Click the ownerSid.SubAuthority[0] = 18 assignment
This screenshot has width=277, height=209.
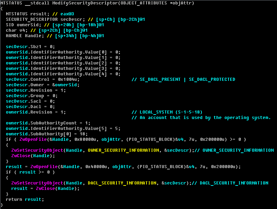click(47, 134)
